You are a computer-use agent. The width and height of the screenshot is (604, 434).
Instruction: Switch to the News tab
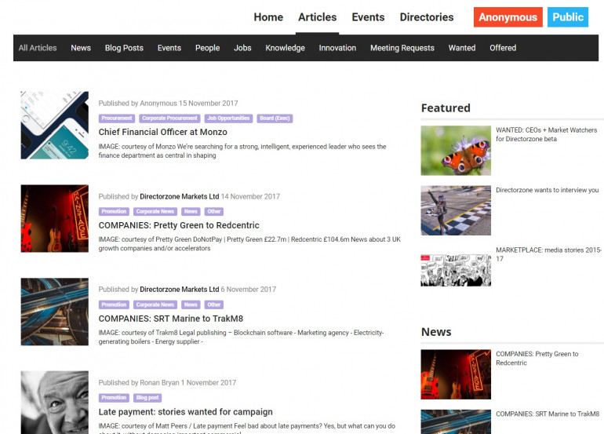(81, 48)
